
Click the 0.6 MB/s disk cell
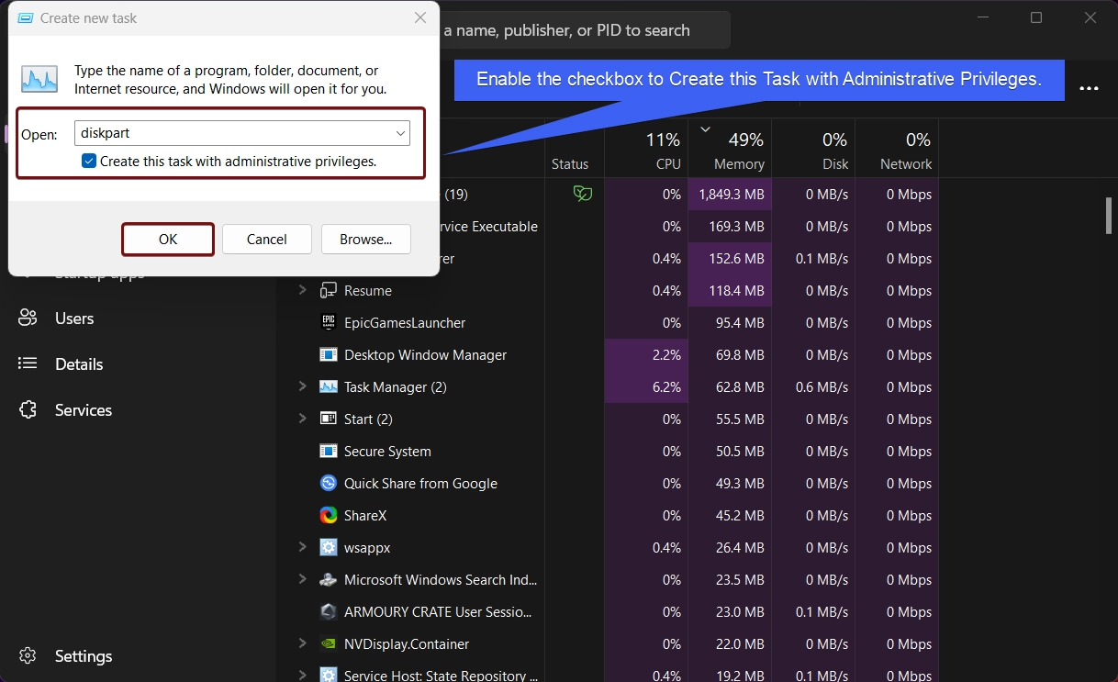813,387
